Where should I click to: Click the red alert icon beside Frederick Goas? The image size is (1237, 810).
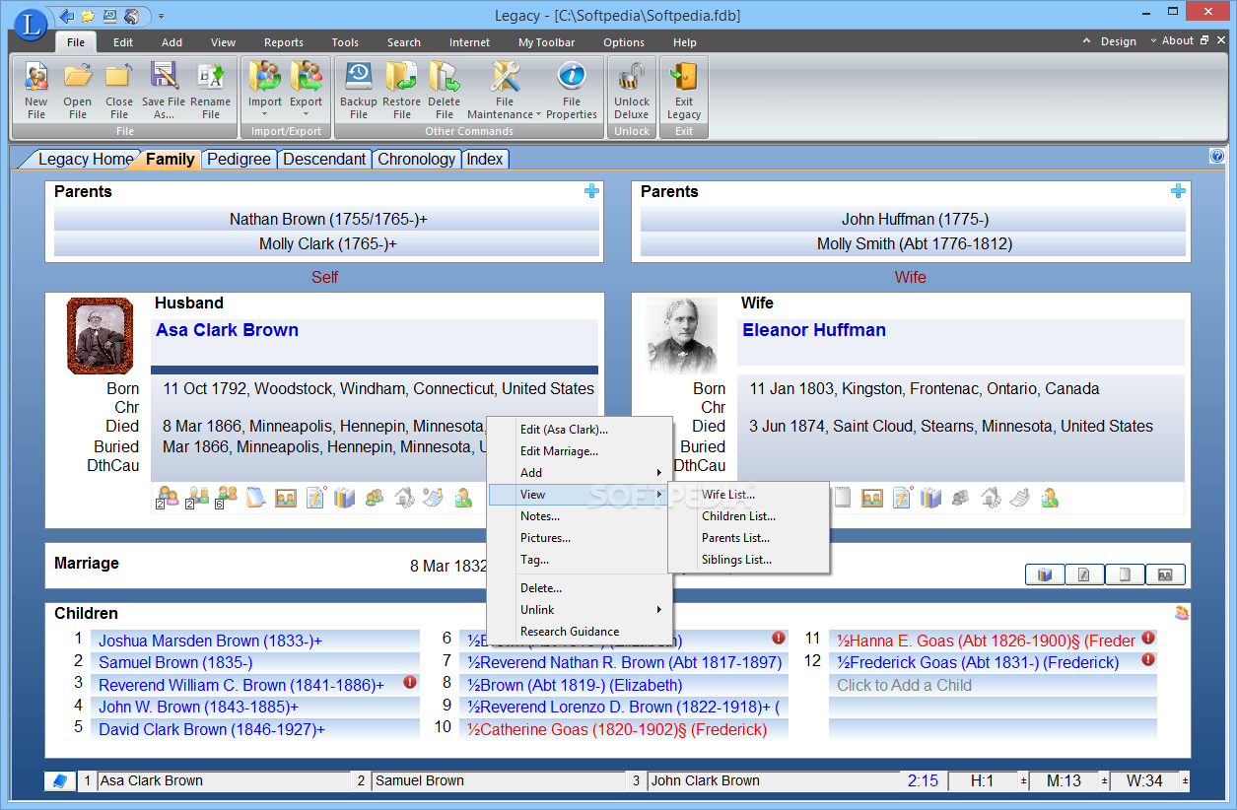pos(1148,660)
